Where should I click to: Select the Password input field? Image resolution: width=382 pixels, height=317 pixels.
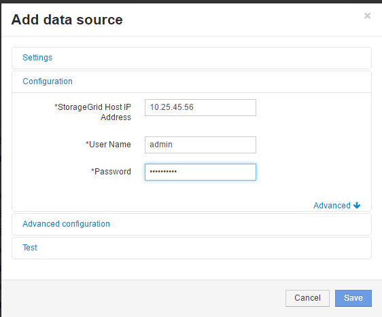201,172
